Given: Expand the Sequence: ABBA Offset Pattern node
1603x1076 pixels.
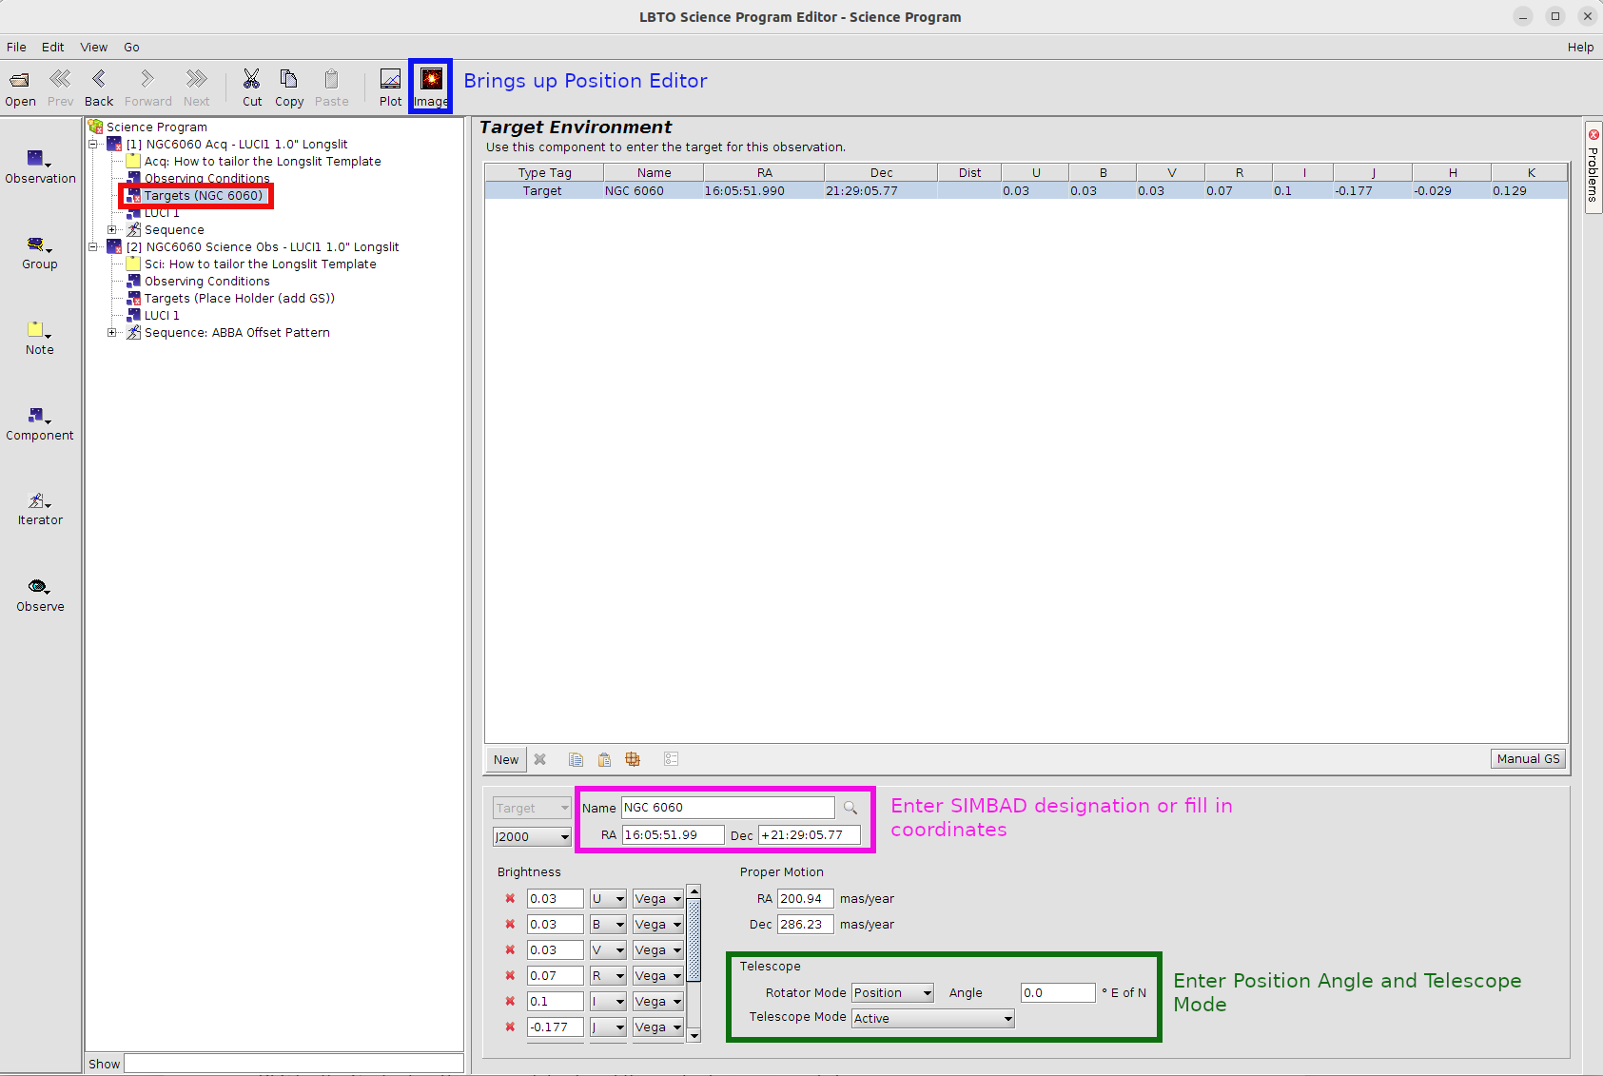Looking at the screenshot, I should coord(112,333).
